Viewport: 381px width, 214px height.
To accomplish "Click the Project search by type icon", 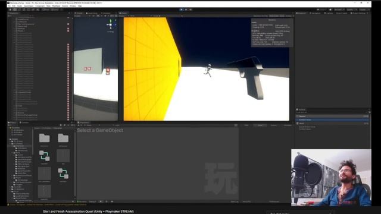I will (61, 125).
